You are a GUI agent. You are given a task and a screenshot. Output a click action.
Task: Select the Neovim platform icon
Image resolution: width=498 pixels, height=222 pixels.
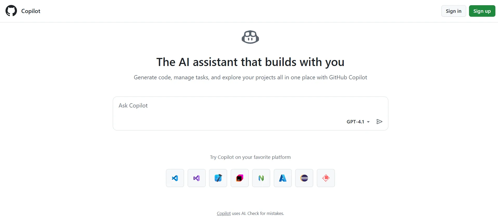pos(261,178)
